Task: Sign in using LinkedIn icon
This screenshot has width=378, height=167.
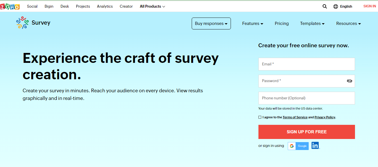Action: click(315, 145)
